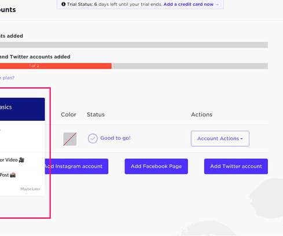Click the Good to go! status checkmark icon
The image size is (283, 236).
[93, 138]
